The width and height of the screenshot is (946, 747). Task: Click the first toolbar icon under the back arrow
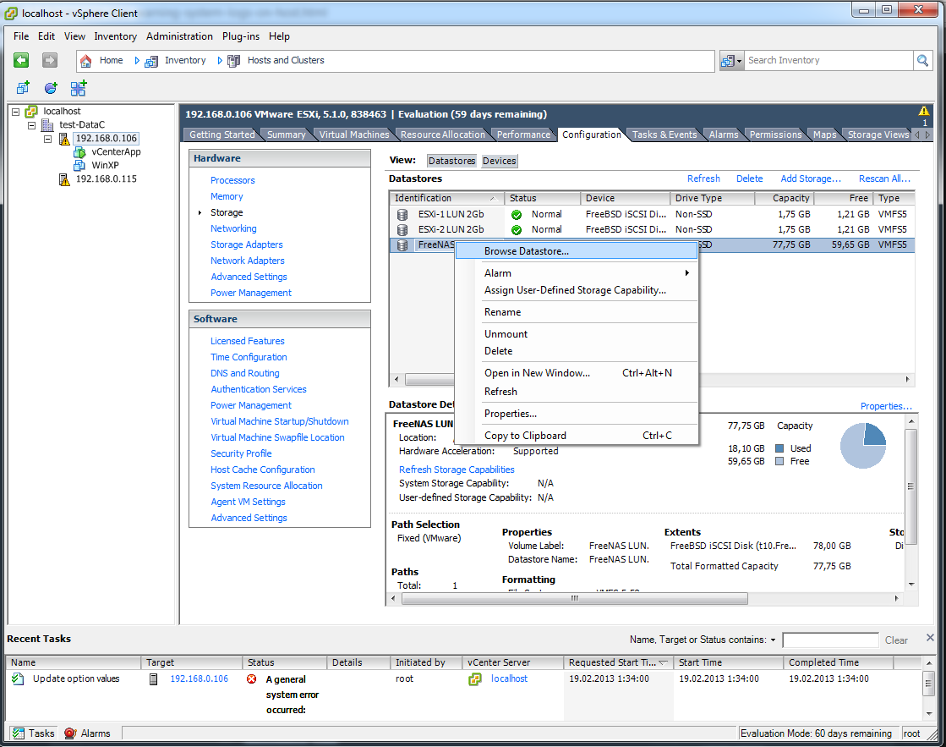click(x=23, y=88)
